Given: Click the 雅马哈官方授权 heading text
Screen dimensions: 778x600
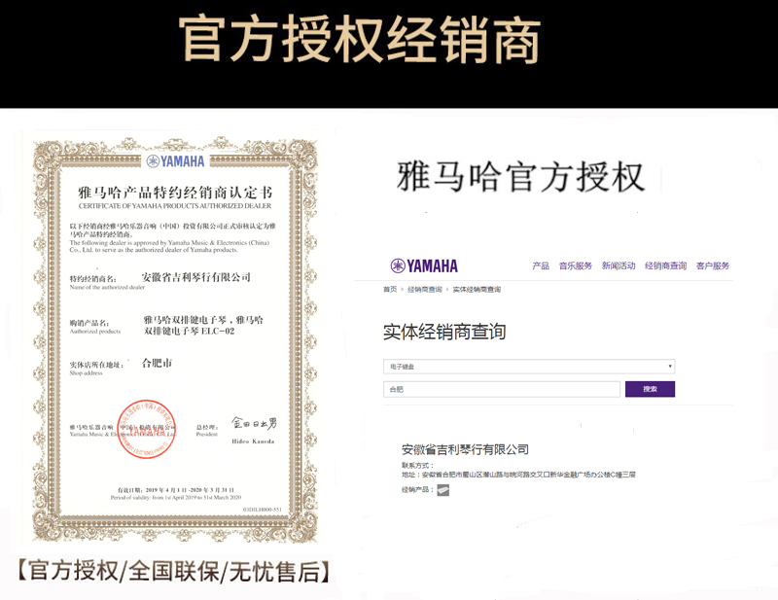Looking at the screenshot, I should [520, 177].
